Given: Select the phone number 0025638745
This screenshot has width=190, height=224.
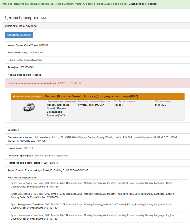Looking at the screenshot, I should click(x=27, y=67).
